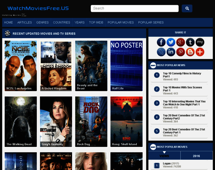Open Top 10 Interesting Movies article
The height and width of the screenshot is (170, 215).
click(x=184, y=103)
